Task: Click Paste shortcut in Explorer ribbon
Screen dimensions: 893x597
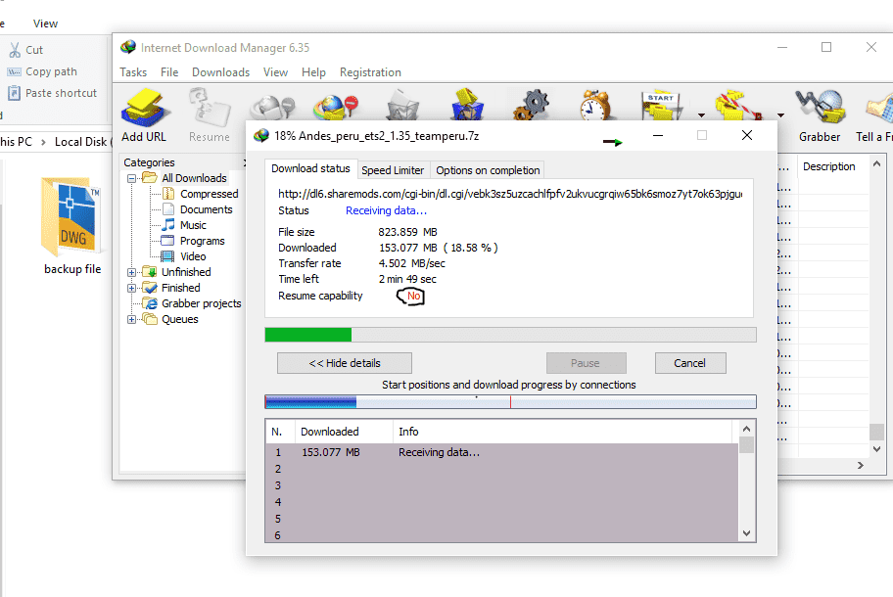Action: coord(52,93)
